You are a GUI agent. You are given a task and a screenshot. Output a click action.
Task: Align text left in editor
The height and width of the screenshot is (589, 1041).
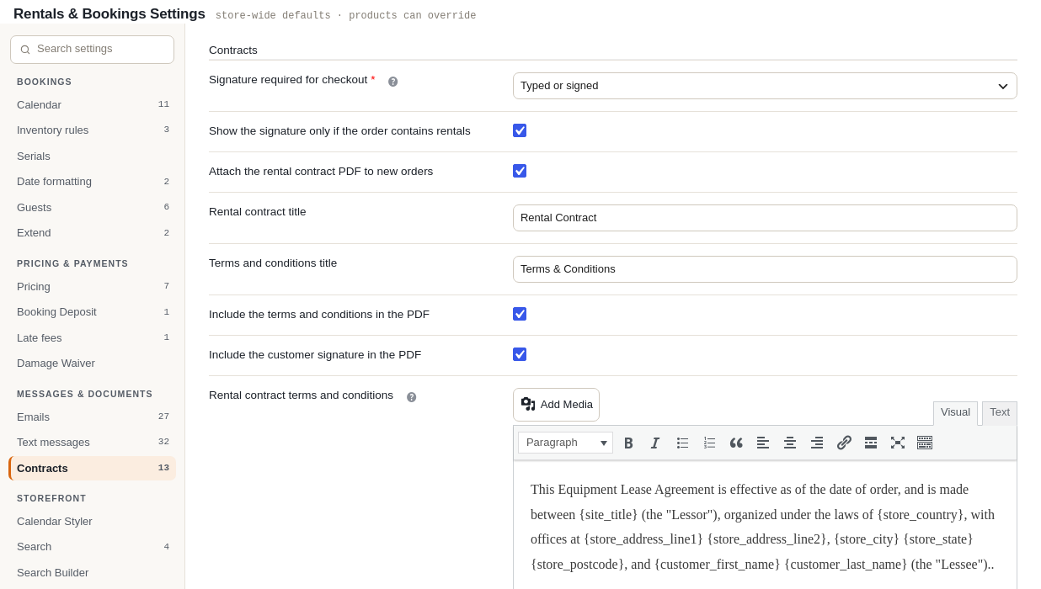click(x=763, y=443)
